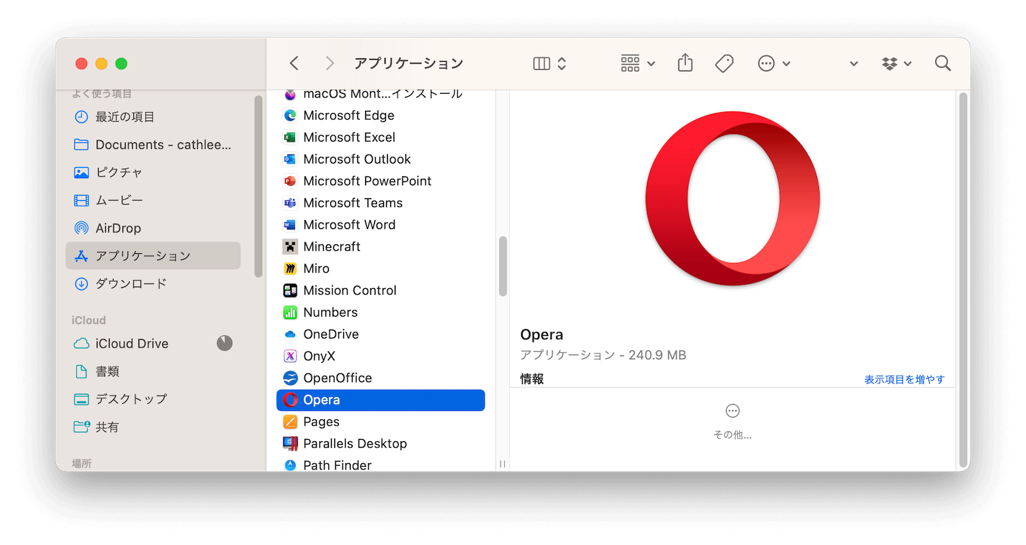Click the sidebar scrollbar thumb
This screenshot has width=1026, height=545.
[x=258, y=186]
